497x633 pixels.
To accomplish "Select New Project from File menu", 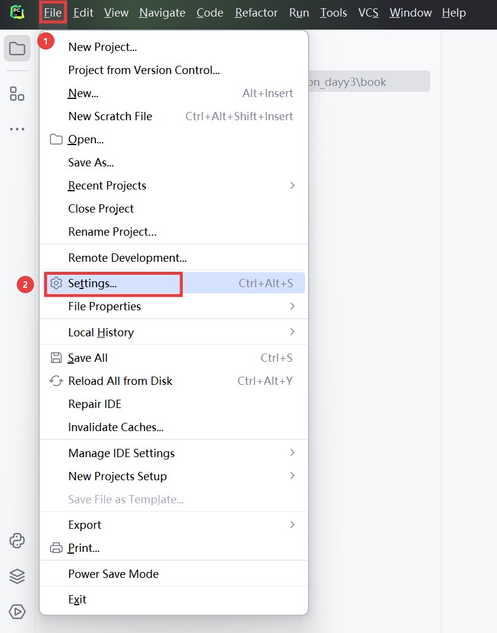I will (x=102, y=47).
